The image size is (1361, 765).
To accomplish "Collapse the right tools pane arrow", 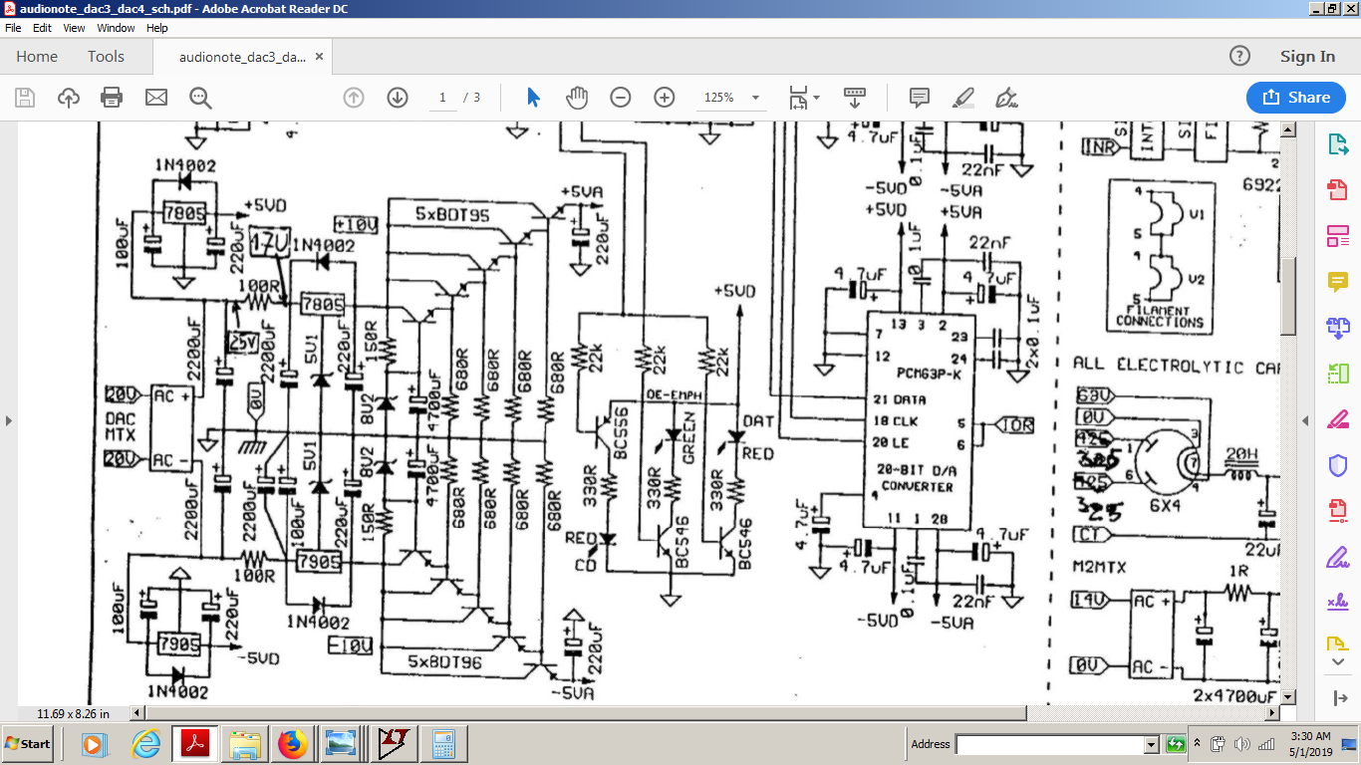I will tap(1305, 420).
